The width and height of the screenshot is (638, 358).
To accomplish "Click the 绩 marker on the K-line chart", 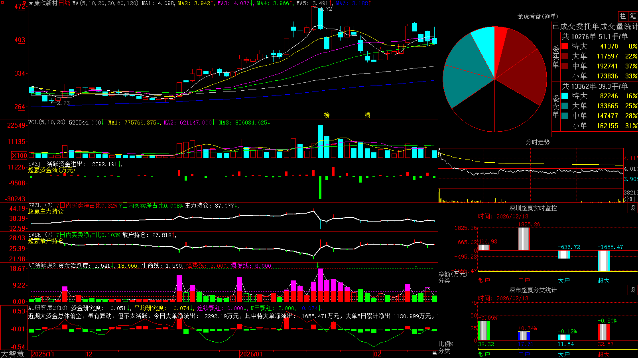I will (x=367, y=115).
